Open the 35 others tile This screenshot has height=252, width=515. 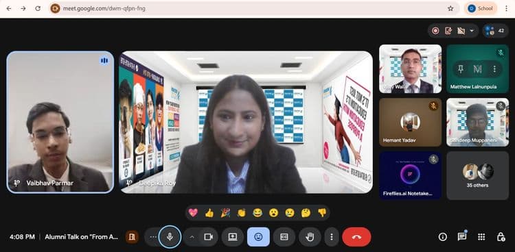(477, 175)
